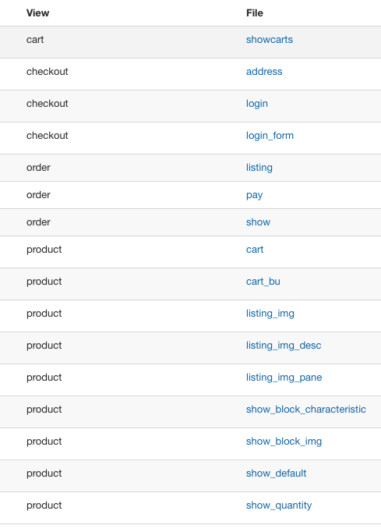Open the cart_bu file link

[x=263, y=282]
